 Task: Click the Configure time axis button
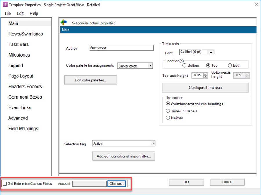click(x=205, y=88)
